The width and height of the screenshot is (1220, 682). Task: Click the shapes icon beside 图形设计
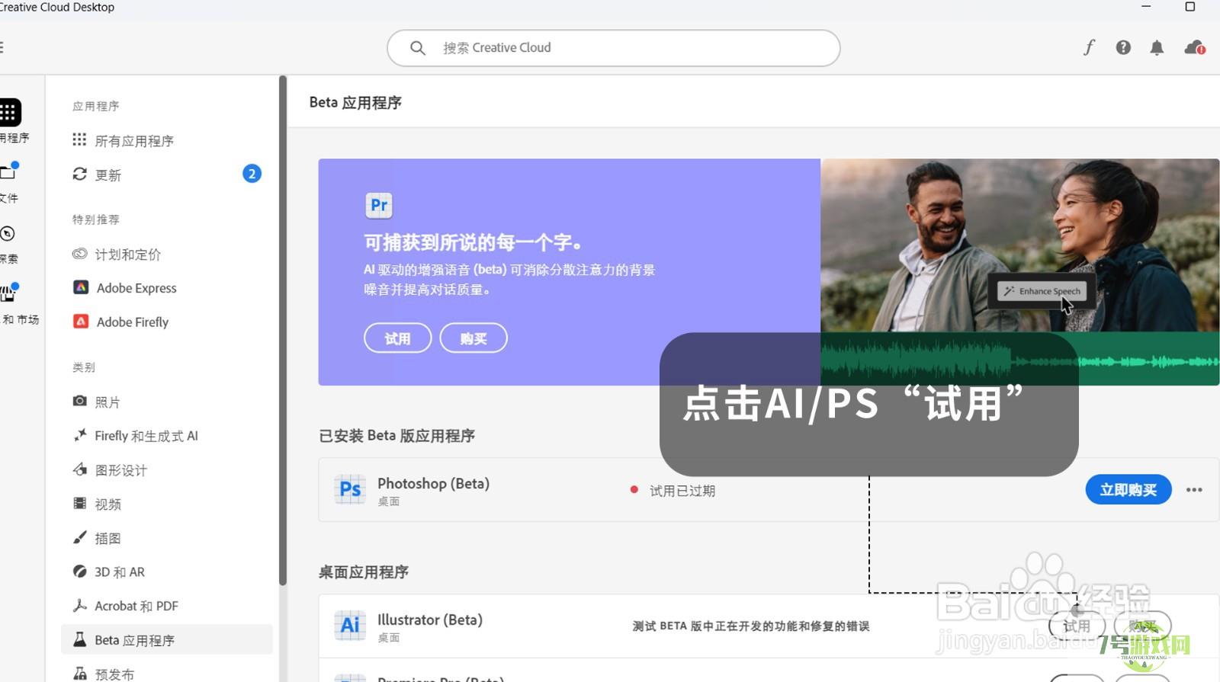coord(79,469)
